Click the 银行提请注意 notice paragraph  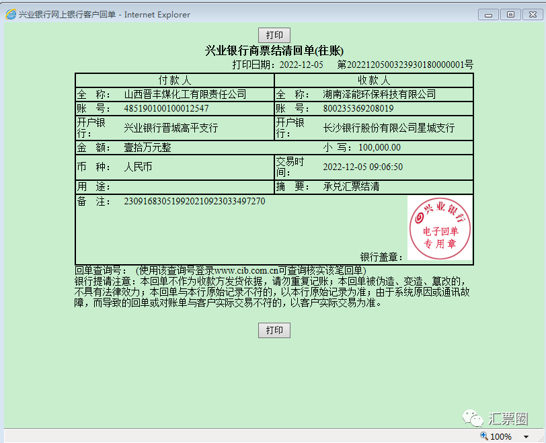coord(272,292)
